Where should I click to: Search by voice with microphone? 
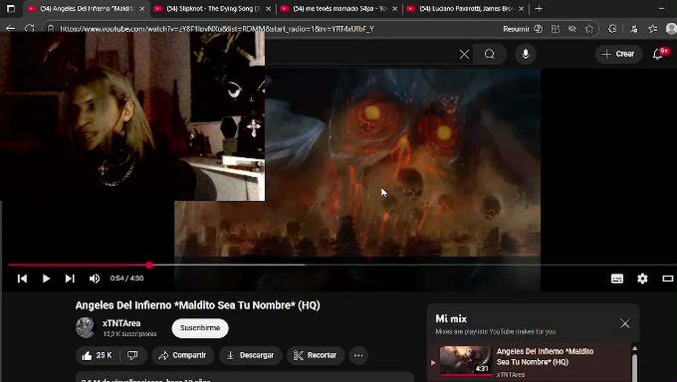pos(525,54)
